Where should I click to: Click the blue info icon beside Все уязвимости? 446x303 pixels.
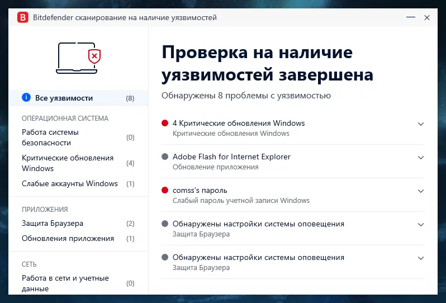click(x=26, y=98)
